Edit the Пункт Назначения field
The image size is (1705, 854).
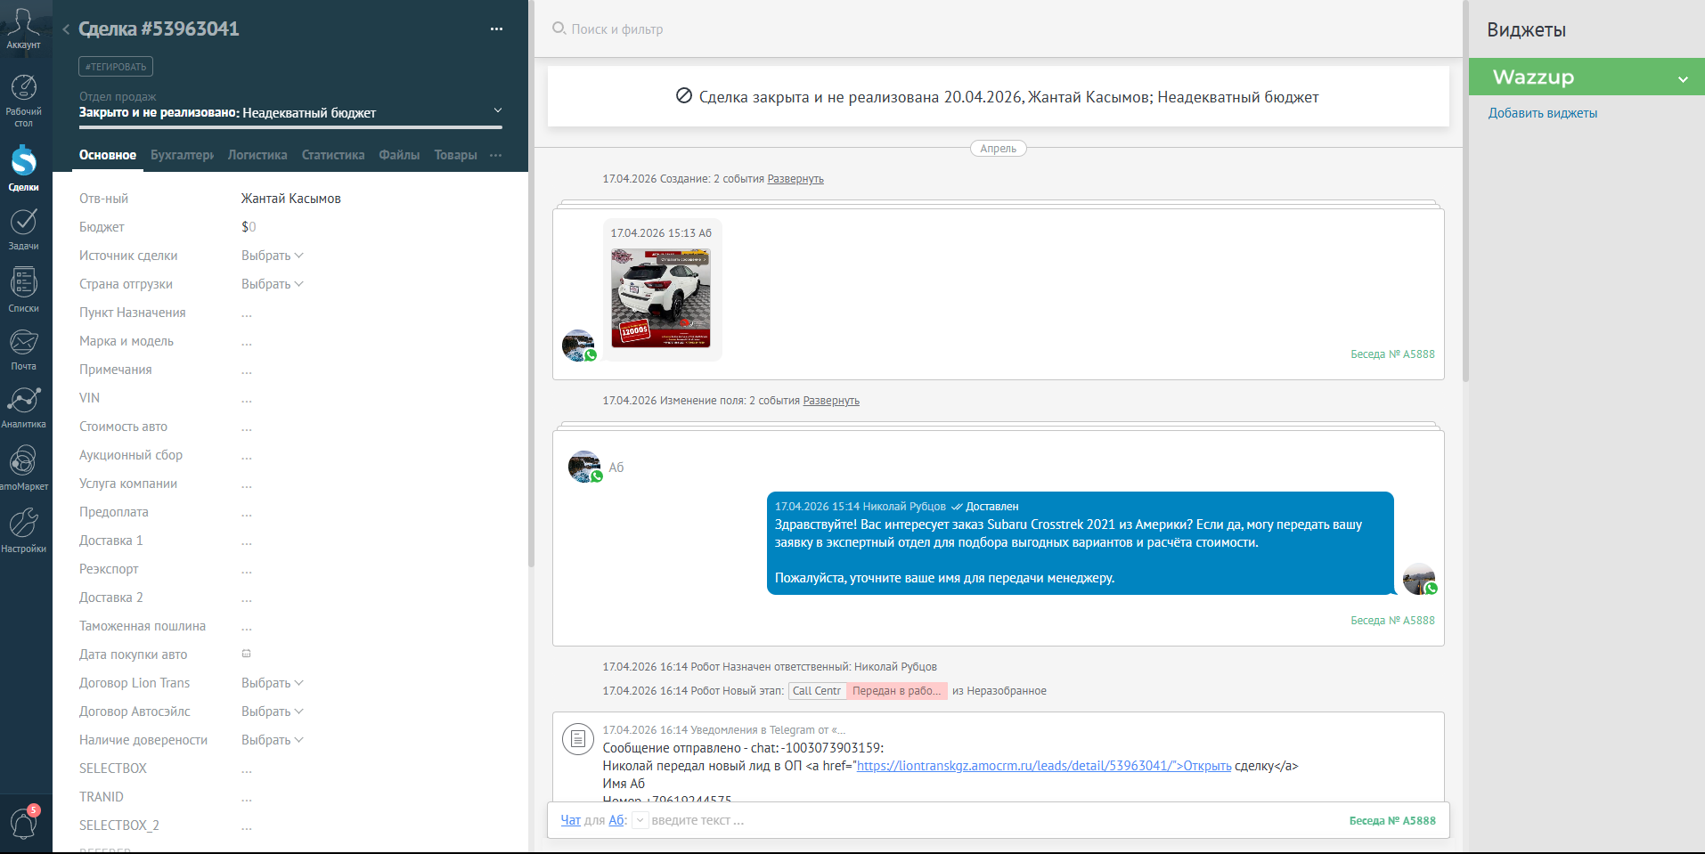[x=247, y=313]
